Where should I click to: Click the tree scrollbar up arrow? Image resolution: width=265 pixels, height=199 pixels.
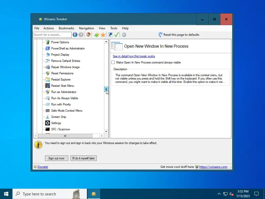point(106,42)
